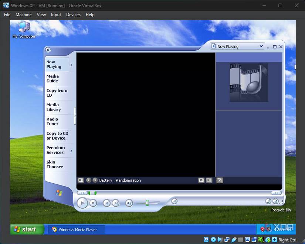This screenshot has width=305, height=244.
Task: Expand the Now Playing sidebar arrow
Action: [x=71, y=64]
